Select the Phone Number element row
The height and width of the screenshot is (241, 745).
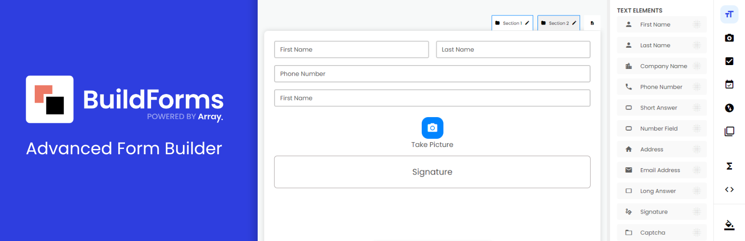[x=662, y=87]
